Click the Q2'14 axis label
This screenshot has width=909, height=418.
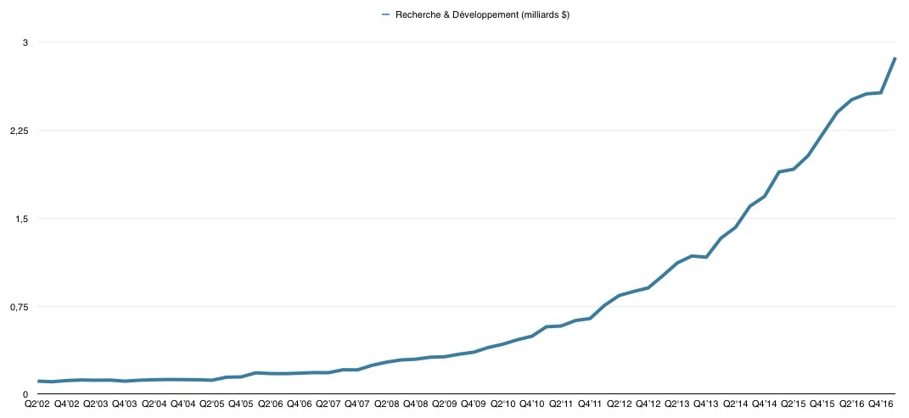(x=736, y=404)
